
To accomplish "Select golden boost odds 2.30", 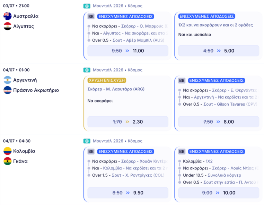I will (x=128, y=121).
